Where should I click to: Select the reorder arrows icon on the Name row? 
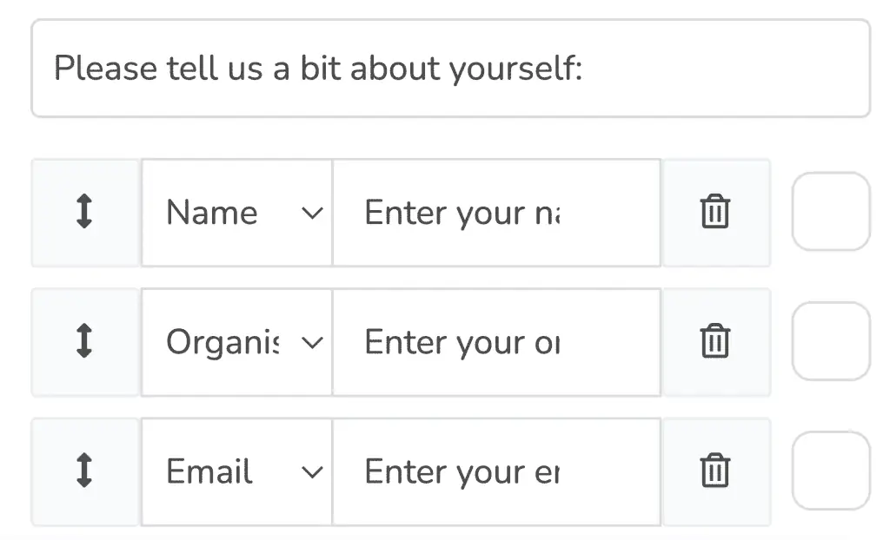click(84, 213)
